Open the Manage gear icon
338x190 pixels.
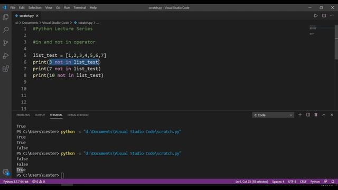(x=6, y=172)
